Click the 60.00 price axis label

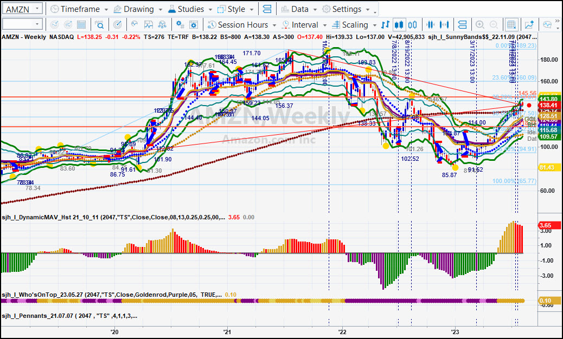(549, 191)
